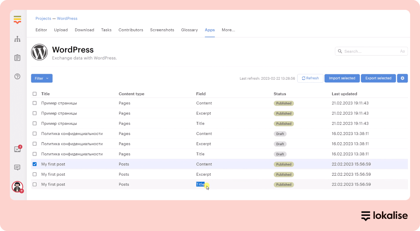Image resolution: width=420 pixels, height=231 pixels.
Task: Click the user profile avatar
Action: (17, 187)
